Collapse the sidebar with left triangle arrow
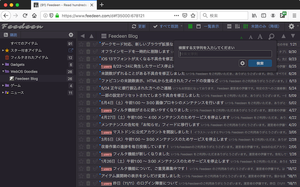 82,36
